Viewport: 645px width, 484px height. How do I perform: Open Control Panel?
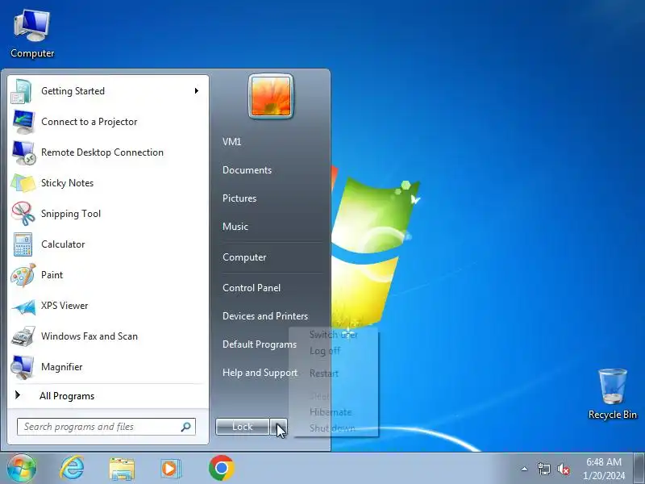coord(252,288)
